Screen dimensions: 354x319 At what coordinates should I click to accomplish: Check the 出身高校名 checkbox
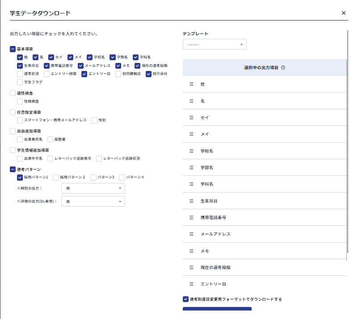tap(20, 140)
